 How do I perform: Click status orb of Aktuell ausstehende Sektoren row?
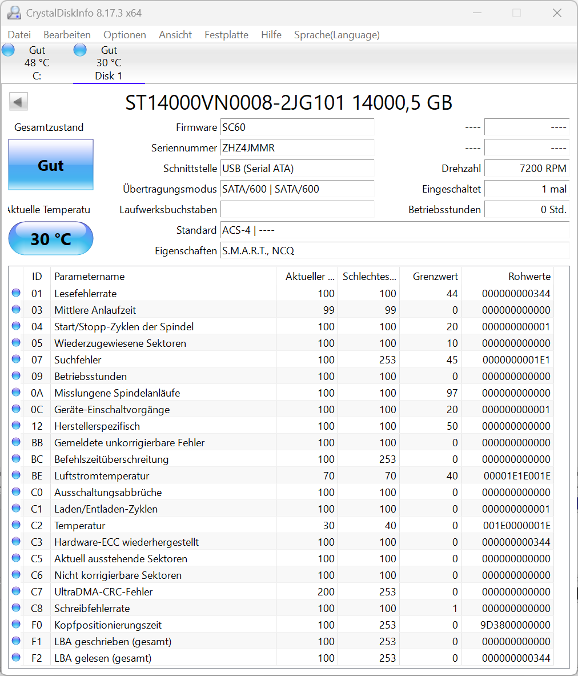(x=16, y=558)
